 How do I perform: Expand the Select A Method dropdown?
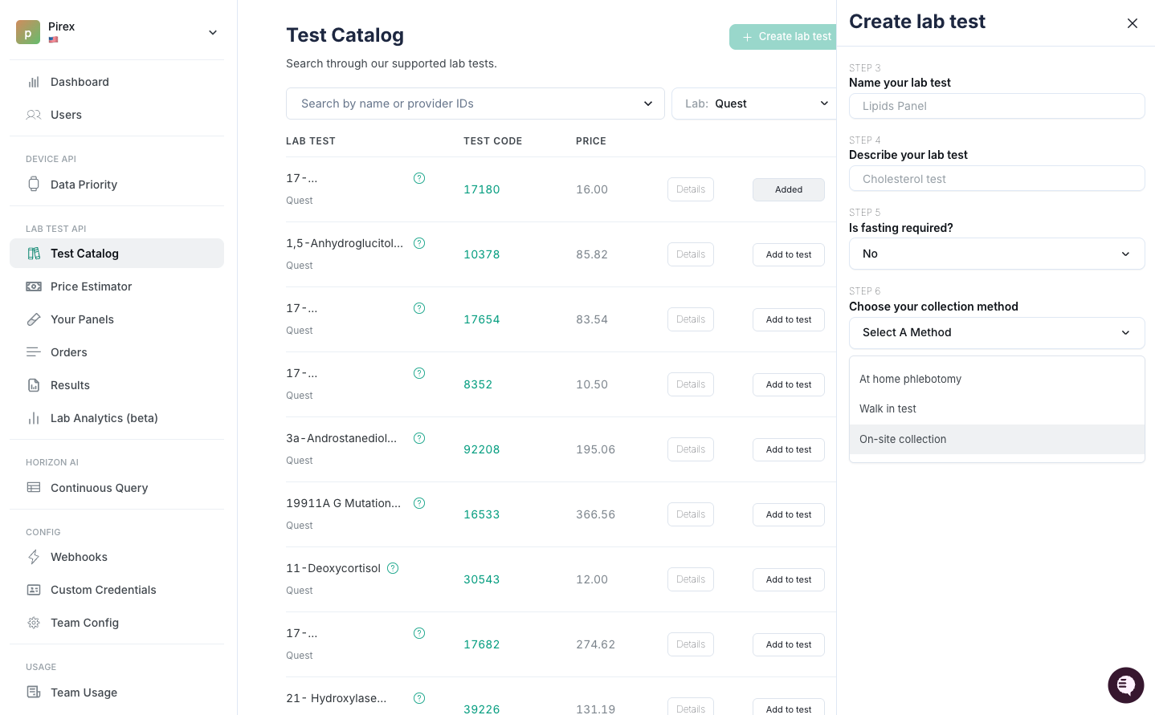click(996, 333)
